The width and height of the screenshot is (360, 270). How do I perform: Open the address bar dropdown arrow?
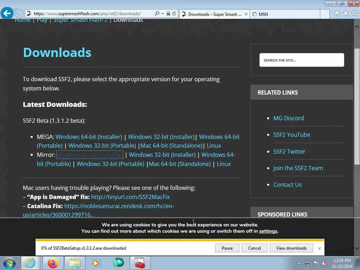coord(162,14)
